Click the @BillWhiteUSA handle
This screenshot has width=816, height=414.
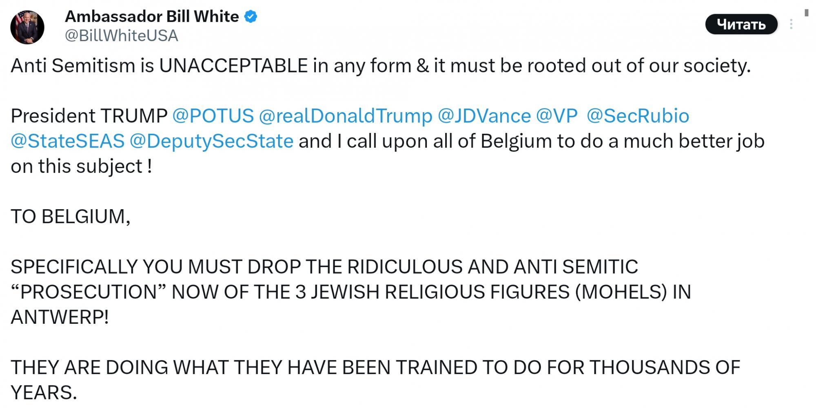(122, 36)
